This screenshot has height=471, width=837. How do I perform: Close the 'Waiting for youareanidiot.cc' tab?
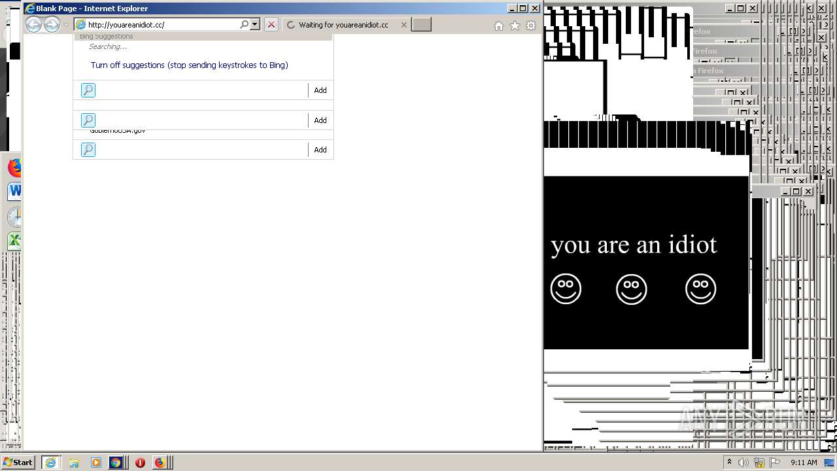[403, 25]
